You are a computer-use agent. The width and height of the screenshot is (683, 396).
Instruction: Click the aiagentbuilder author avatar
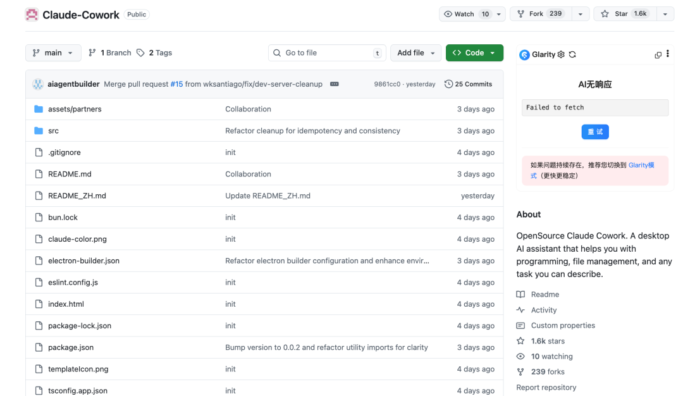coord(38,84)
